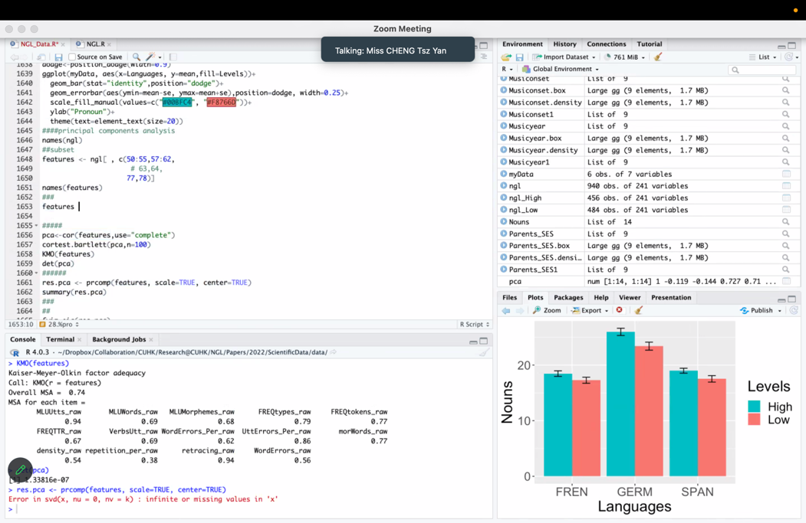Image resolution: width=806 pixels, height=523 pixels.
Task: Click the Publish button
Action: (760, 310)
